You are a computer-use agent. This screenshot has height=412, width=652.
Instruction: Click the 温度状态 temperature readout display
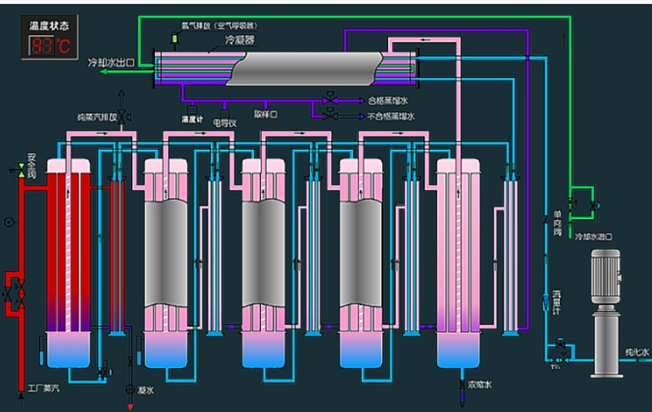click(x=55, y=46)
